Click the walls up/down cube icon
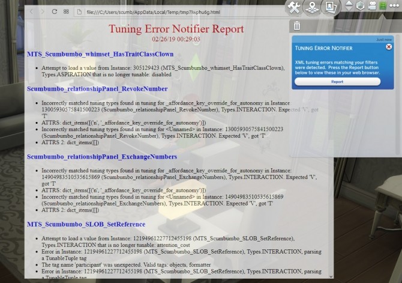402x283 pixels. (361, 6)
